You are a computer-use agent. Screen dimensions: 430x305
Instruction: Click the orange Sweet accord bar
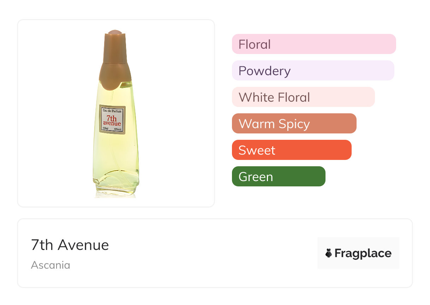click(291, 150)
